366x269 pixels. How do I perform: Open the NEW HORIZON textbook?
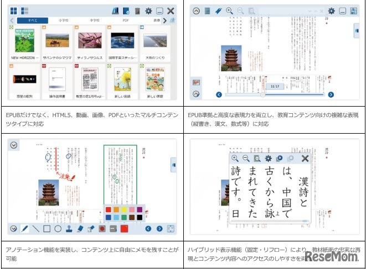point(24,43)
